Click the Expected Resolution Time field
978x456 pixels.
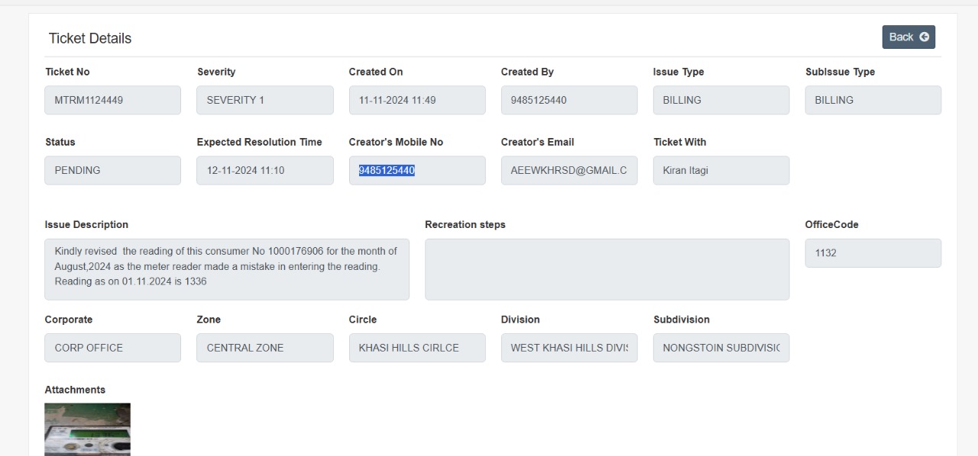[265, 170]
